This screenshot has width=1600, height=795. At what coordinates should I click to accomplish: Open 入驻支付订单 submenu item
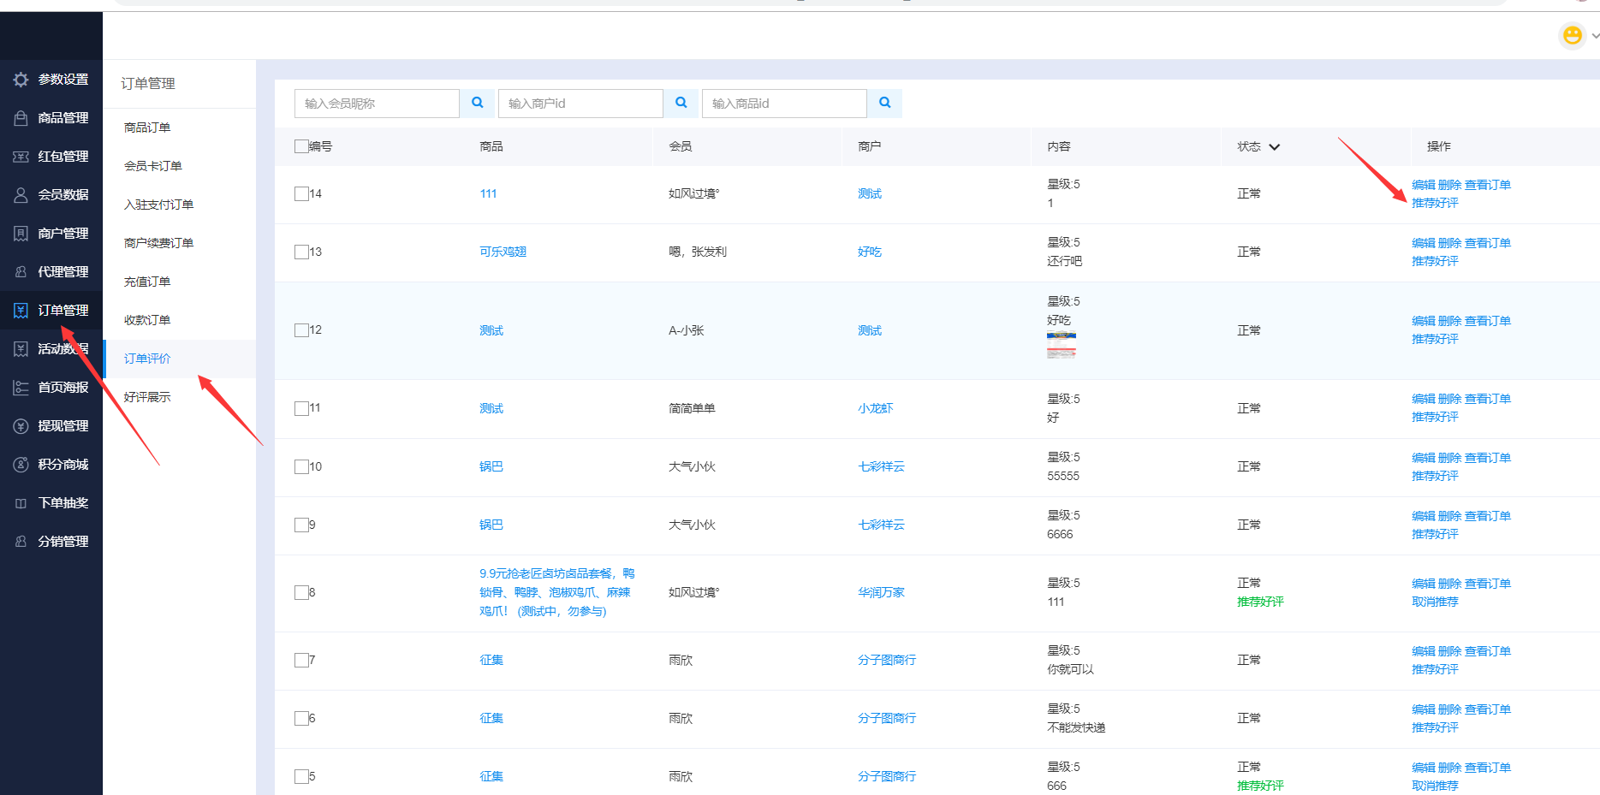click(x=158, y=205)
